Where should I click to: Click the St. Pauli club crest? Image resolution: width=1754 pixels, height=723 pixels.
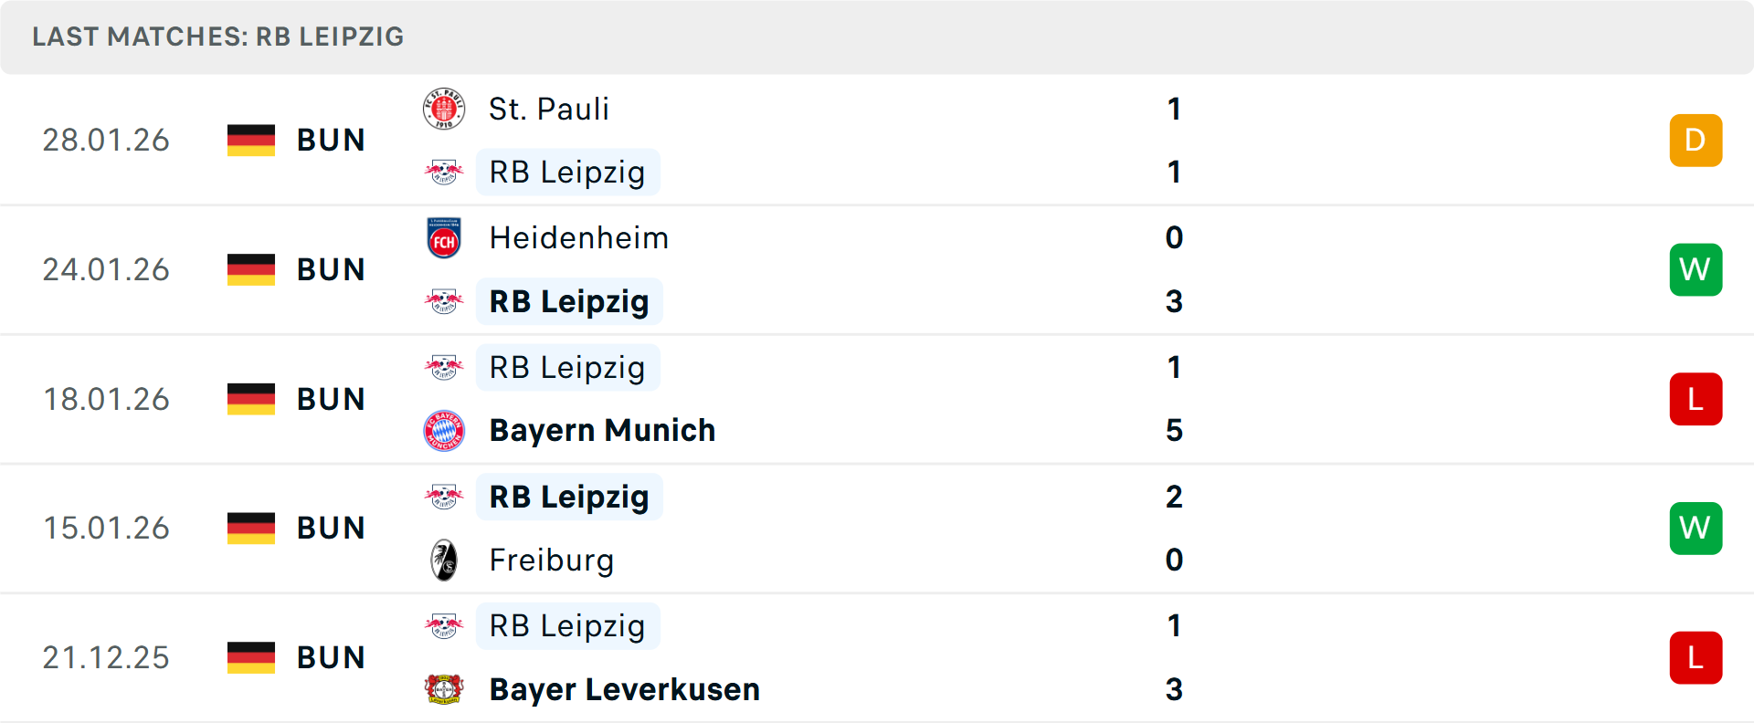click(x=444, y=110)
